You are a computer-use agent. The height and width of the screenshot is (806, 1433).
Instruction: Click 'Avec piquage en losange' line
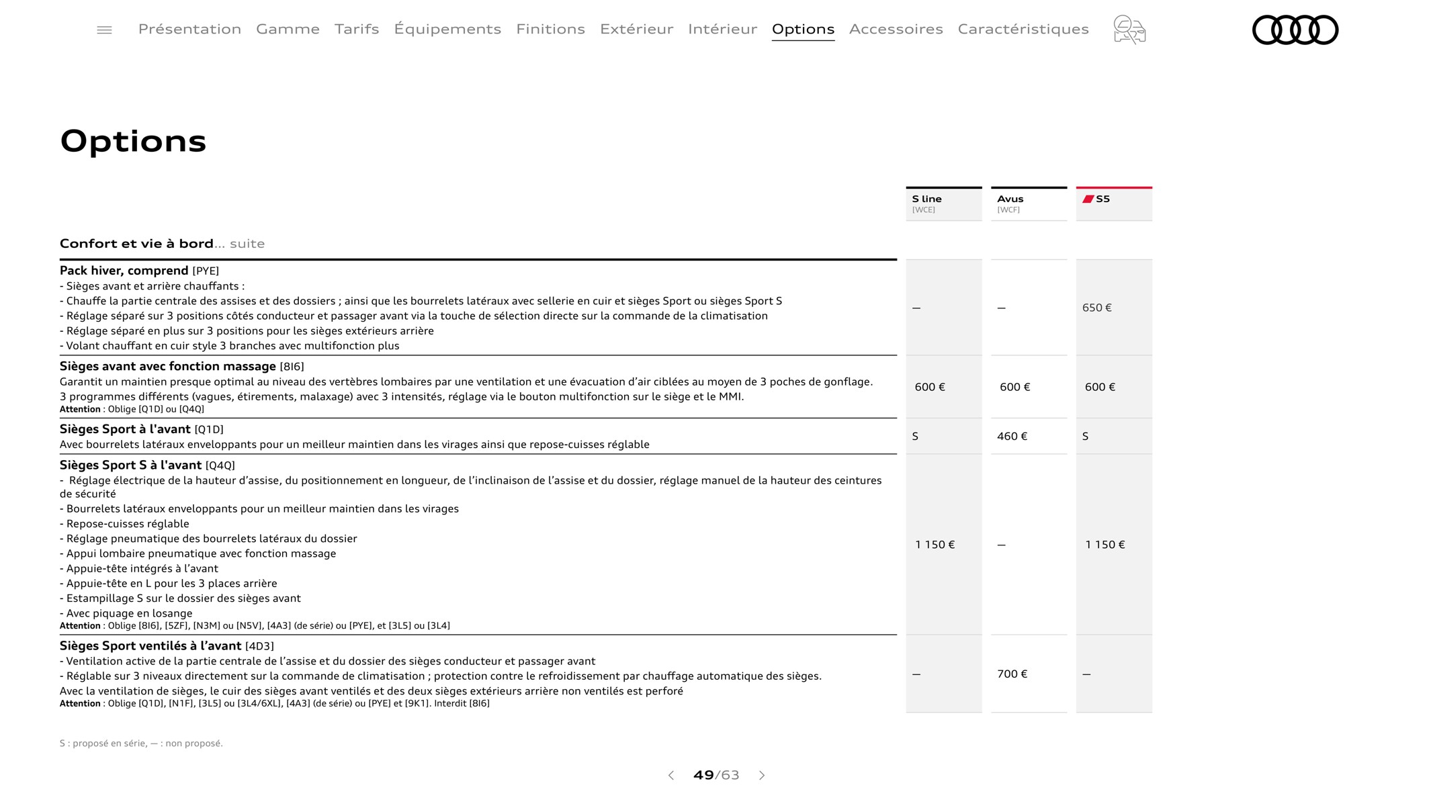[126, 613]
